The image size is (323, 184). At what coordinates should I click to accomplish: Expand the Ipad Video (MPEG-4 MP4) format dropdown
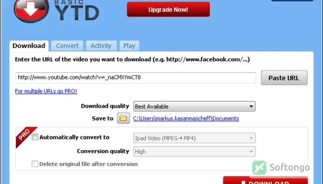(x=194, y=138)
